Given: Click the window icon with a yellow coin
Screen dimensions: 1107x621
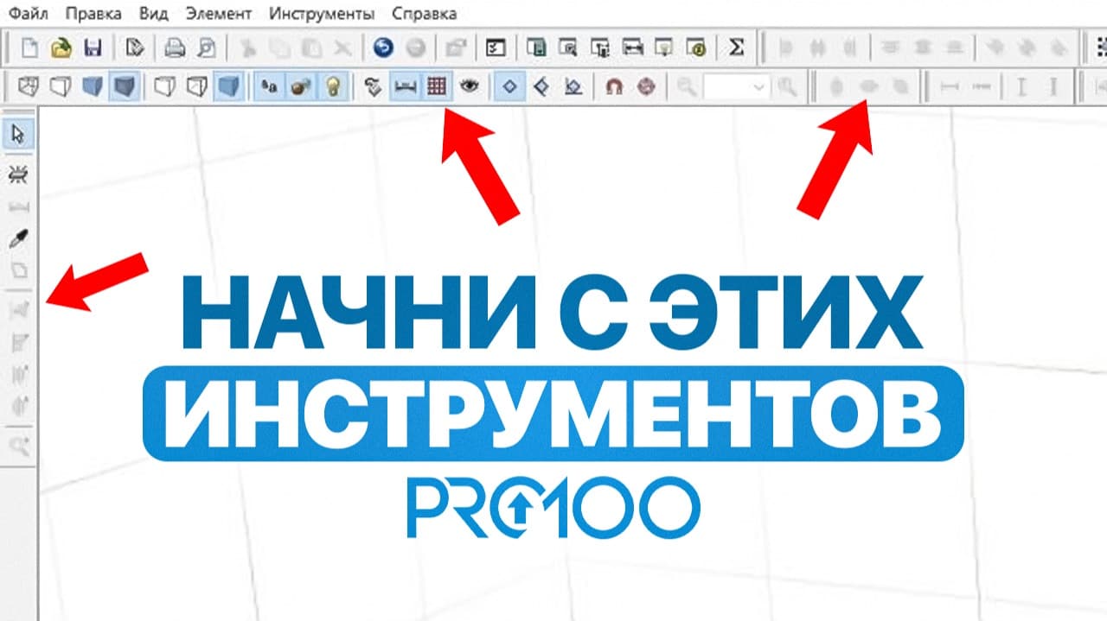Looking at the screenshot, I should (x=695, y=48).
